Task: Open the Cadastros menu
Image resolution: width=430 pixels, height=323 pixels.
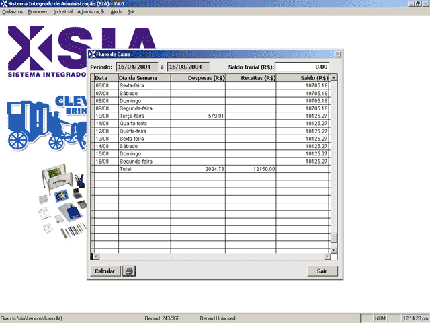Action: pyautogui.click(x=13, y=12)
